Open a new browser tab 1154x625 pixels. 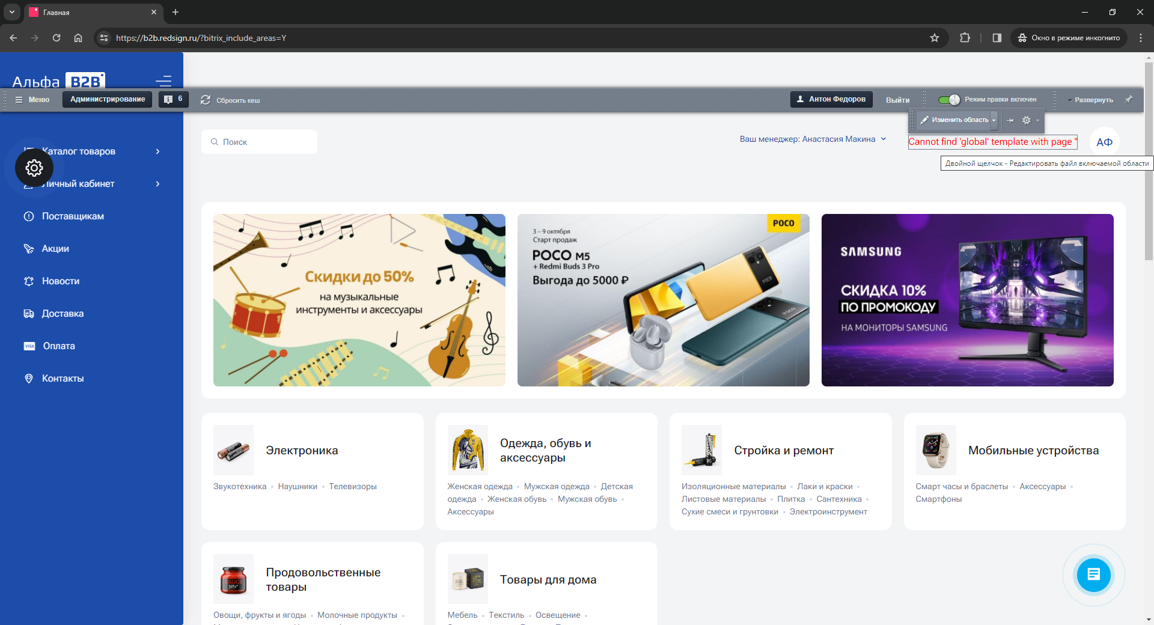click(x=176, y=12)
